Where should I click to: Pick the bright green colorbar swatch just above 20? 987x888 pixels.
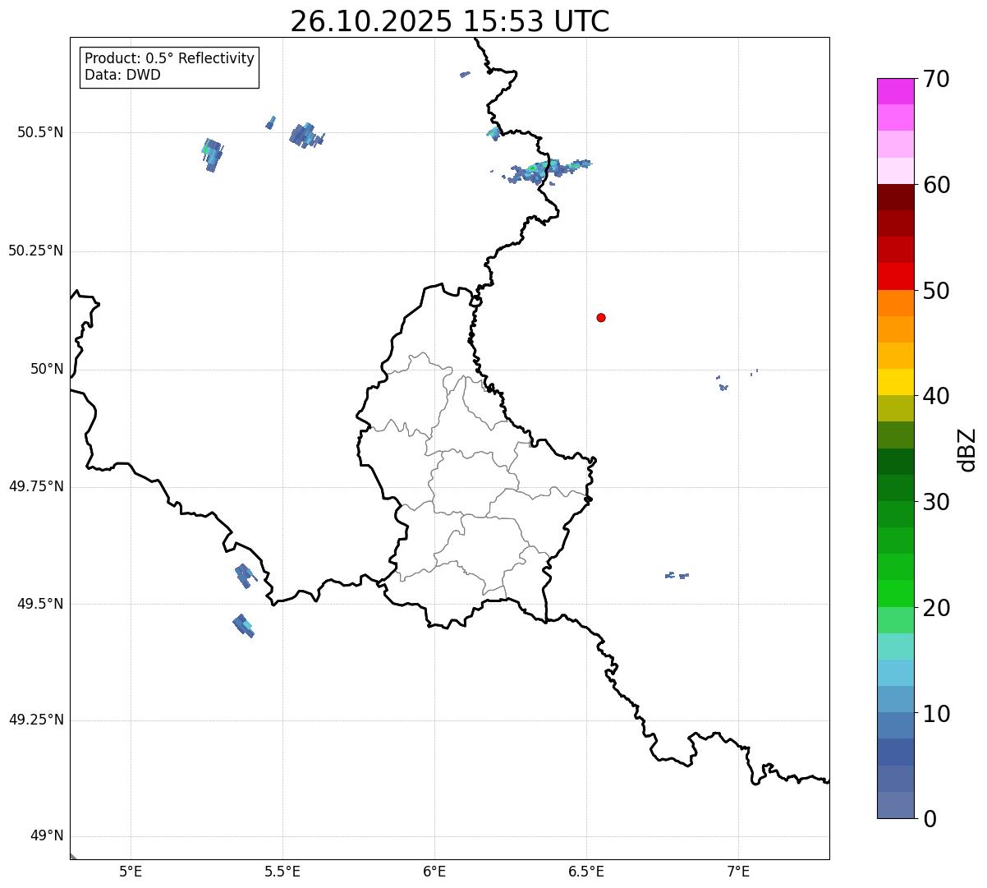(895, 594)
